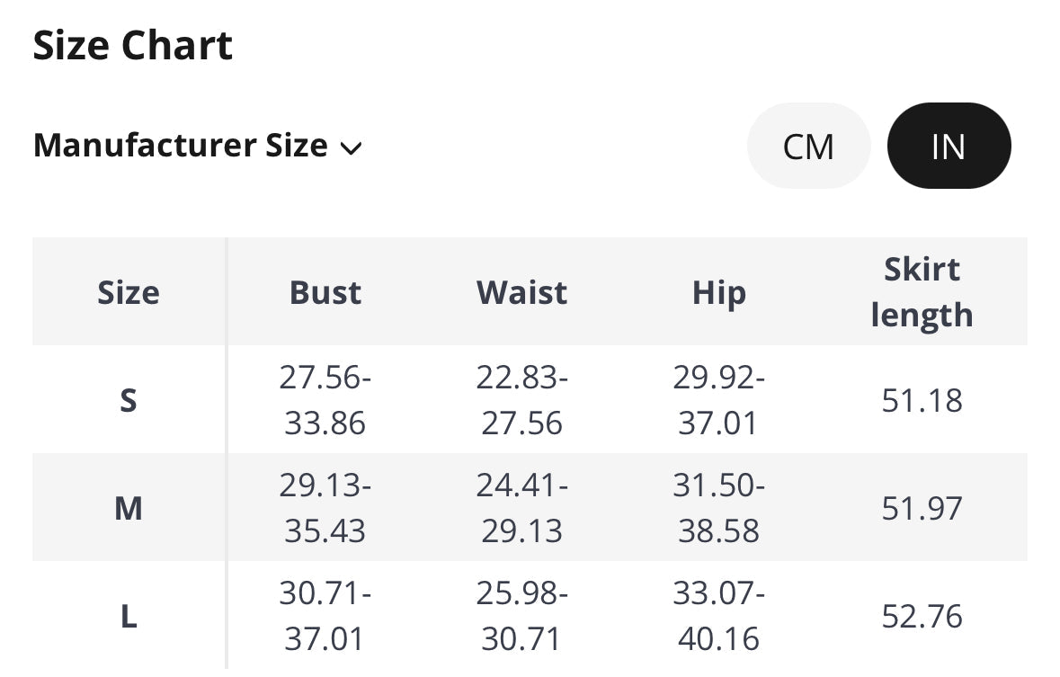This screenshot has width=1060, height=677.
Task: Select the L size row label
Action: point(129,616)
